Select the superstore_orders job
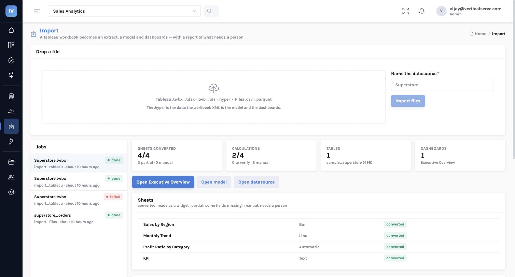The width and height of the screenshot is (515, 277). (79, 218)
